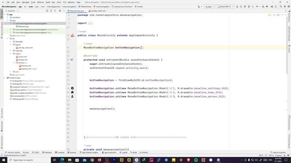Open the Android project view dropdown
This screenshot has height=163, width=291.
[12, 11]
